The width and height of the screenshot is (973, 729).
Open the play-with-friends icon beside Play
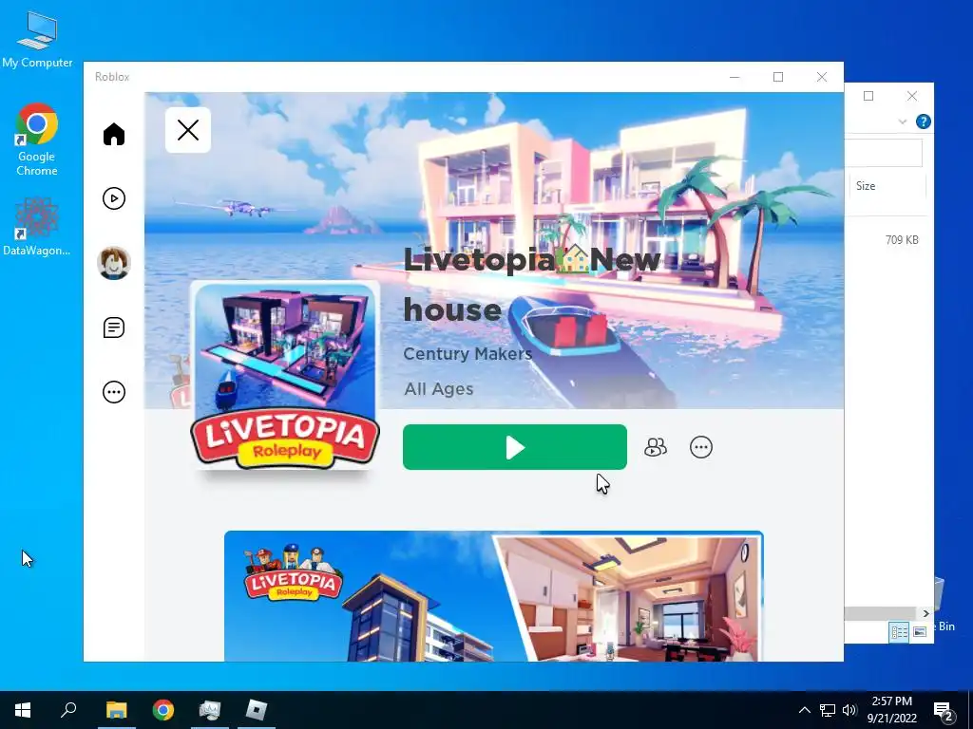click(x=656, y=447)
